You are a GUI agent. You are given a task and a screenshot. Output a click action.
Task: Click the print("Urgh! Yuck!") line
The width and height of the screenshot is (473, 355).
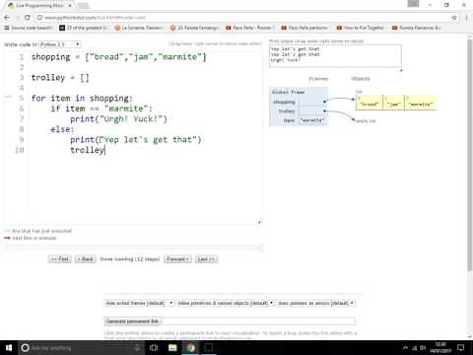pos(118,119)
